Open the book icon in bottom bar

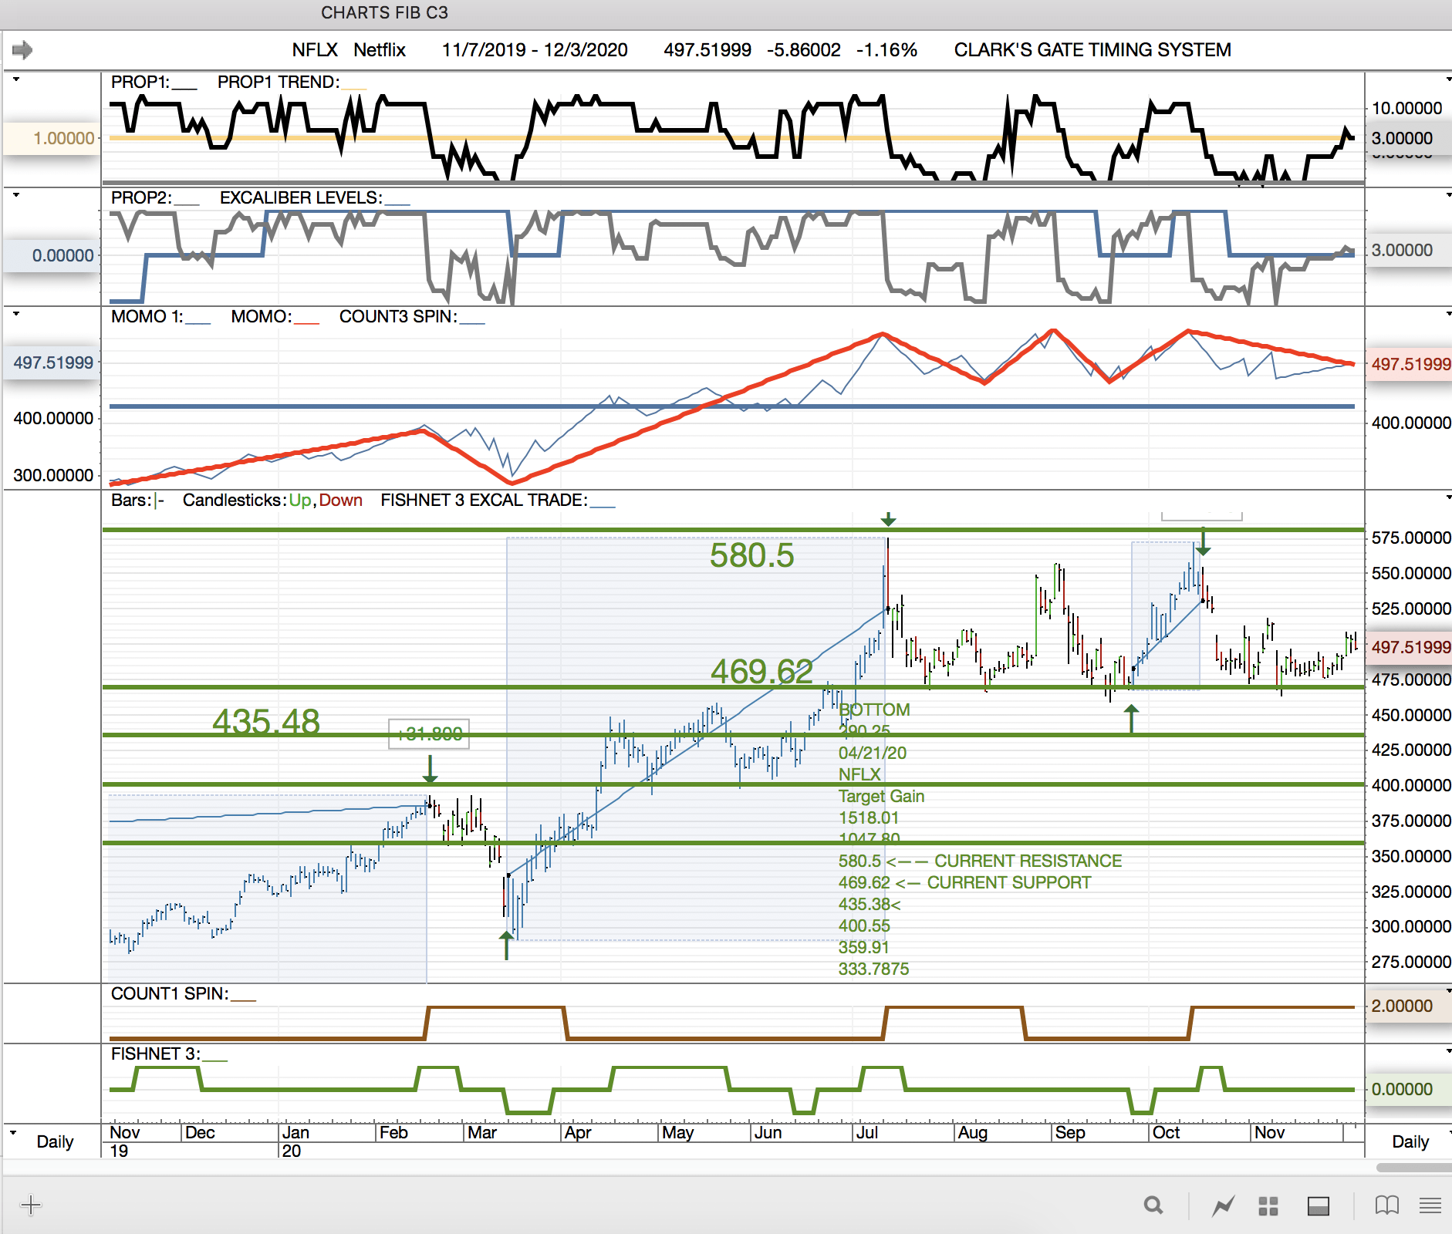1386,1205
